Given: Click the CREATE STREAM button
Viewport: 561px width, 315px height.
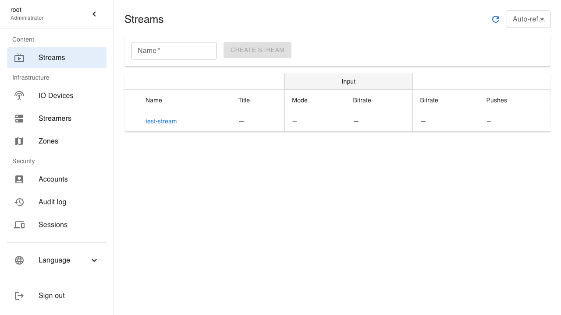Looking at the screenshot, I should point(257,50).
